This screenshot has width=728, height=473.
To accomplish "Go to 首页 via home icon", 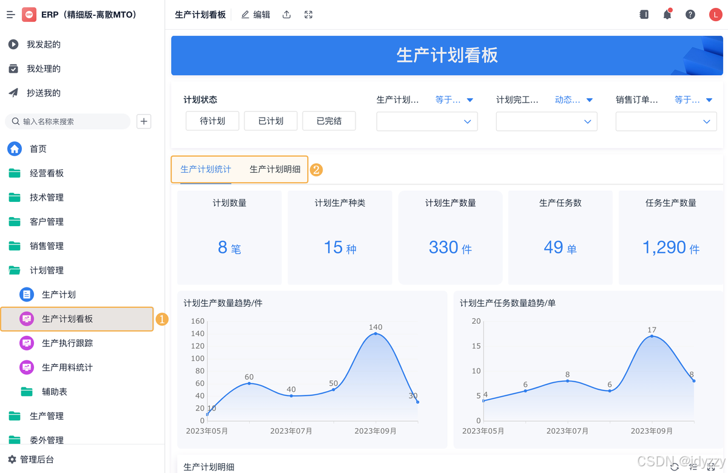I will click(x=15, y=149).
